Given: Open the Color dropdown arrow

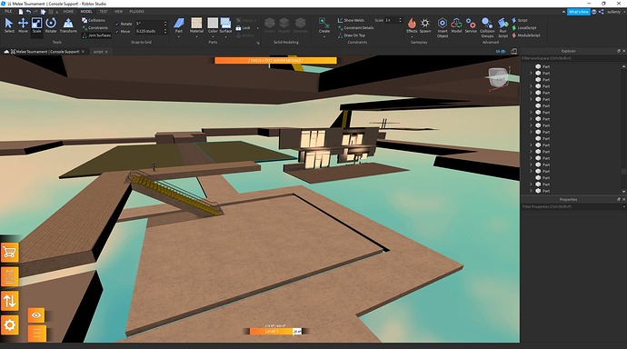Looking at the screenshot, I should point(213,36).
